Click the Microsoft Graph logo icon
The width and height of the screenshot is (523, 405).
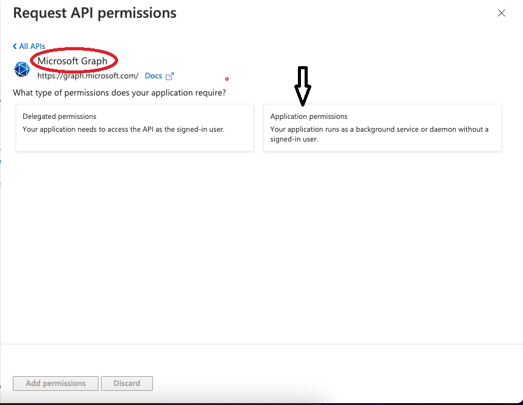[x=22, y=69]
